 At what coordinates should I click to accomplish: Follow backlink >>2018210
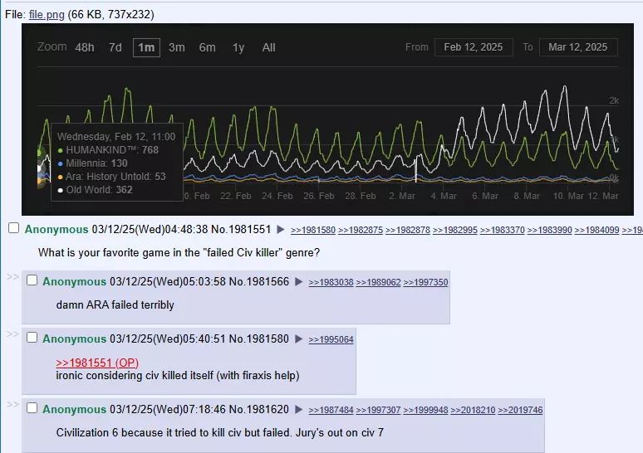click(x=473, y=411)
